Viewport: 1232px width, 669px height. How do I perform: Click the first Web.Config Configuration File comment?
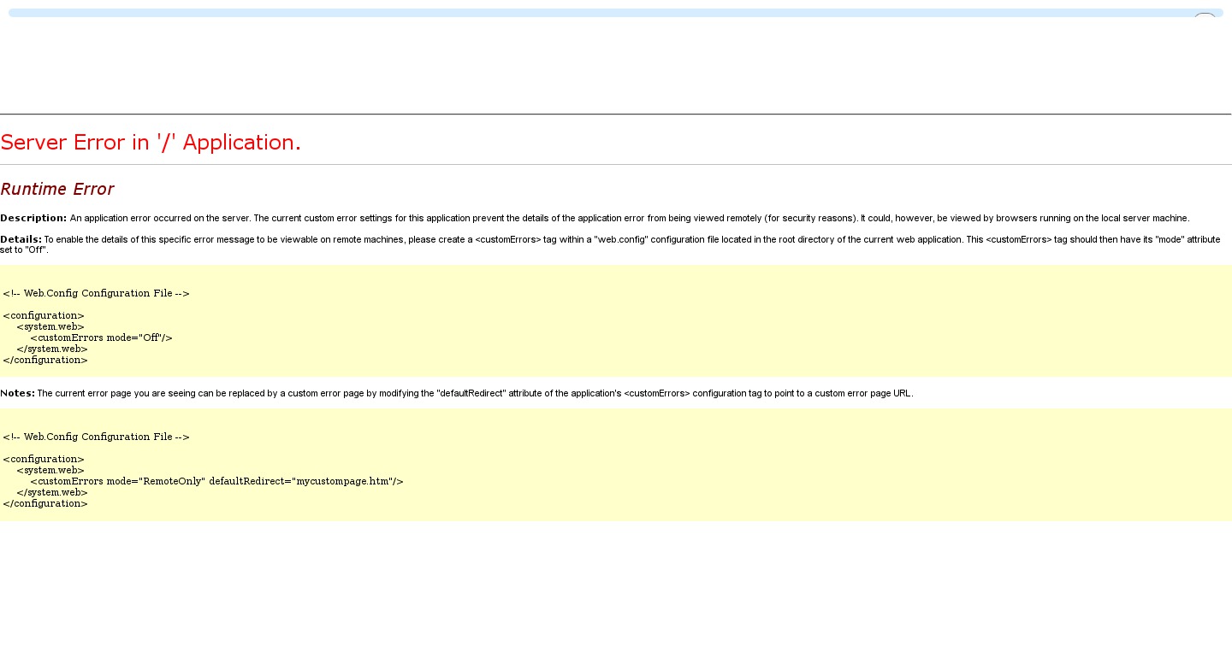click(96, 293)
